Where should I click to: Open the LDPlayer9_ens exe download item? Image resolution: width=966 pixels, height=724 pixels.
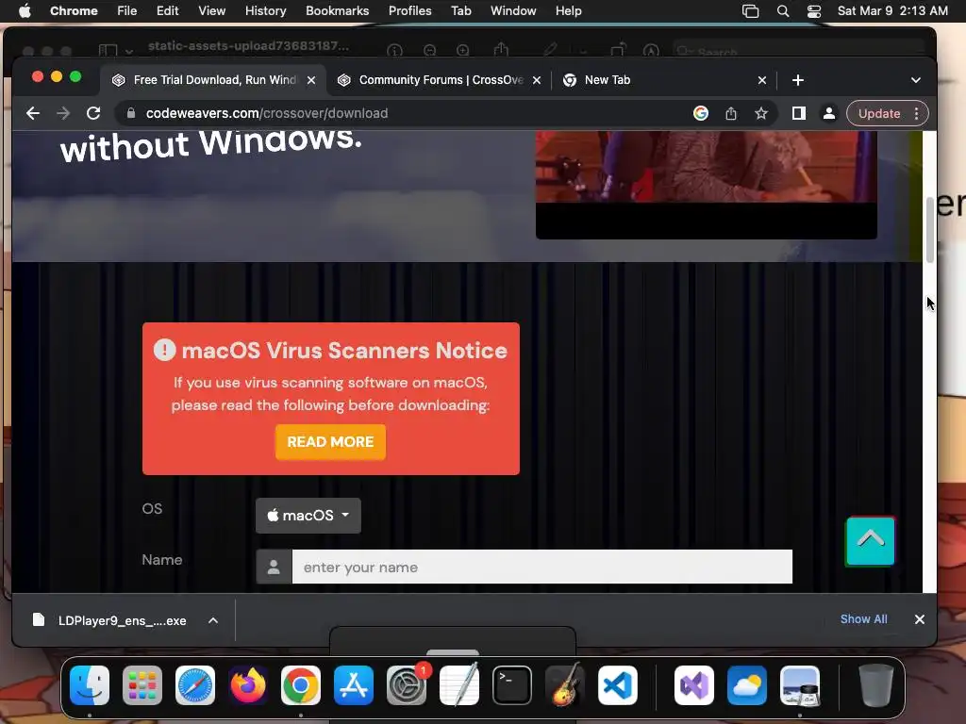[x=109, y=620]
